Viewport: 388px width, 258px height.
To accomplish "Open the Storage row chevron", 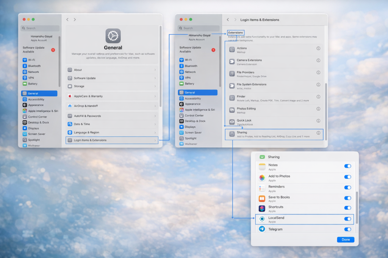I will pos(155,87).
